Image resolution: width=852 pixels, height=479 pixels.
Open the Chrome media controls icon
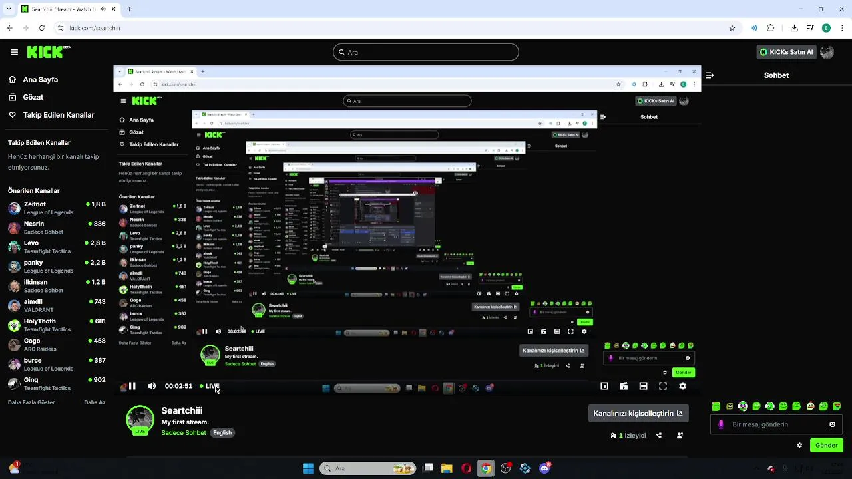click(x=810, y=28)
